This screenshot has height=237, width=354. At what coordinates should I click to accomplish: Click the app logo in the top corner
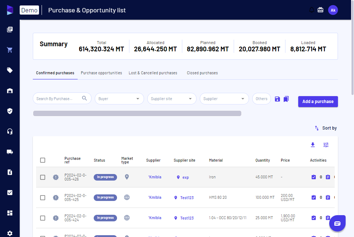[10, 10]
